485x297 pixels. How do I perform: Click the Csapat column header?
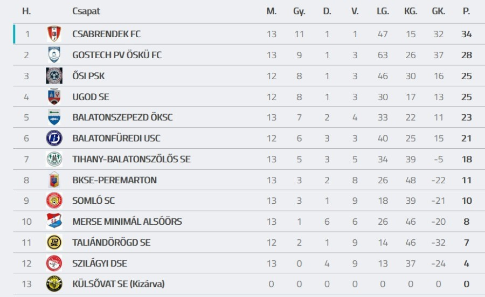coord(86,11)
